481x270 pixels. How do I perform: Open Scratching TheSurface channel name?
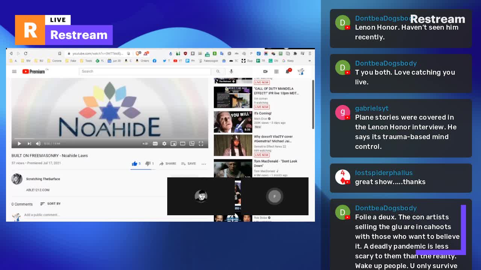pyautogui.click(x=43, y=179)
